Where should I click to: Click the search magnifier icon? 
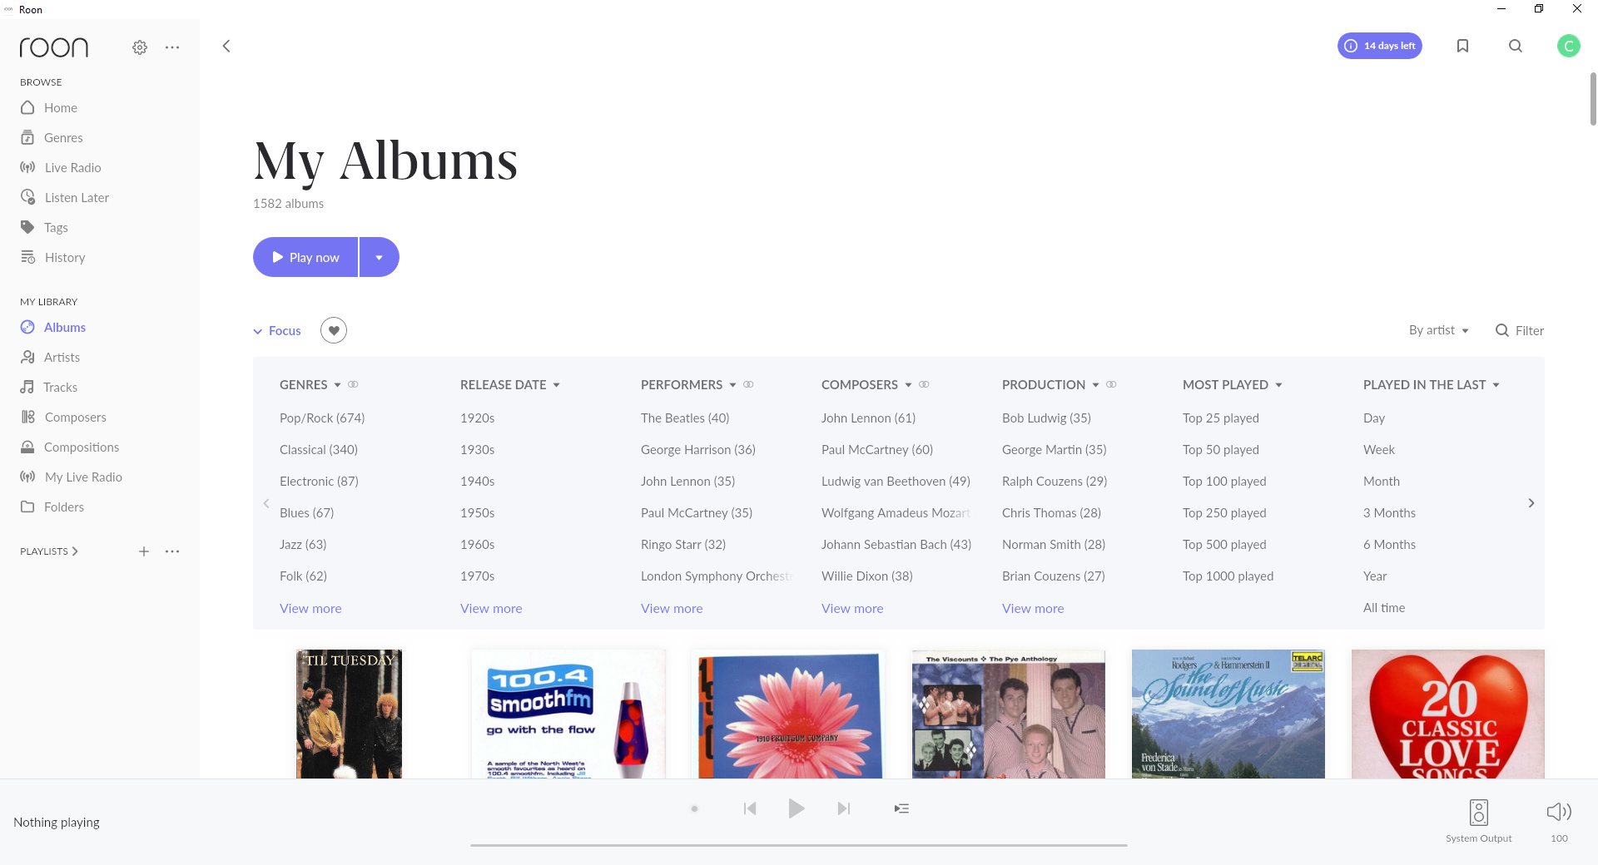click(1516, 46)
